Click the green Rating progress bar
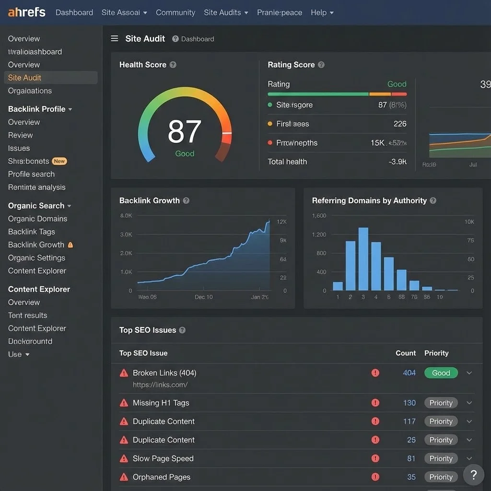Image resolution: width=491 pixels, height=491 pixels. coord(318,94)
